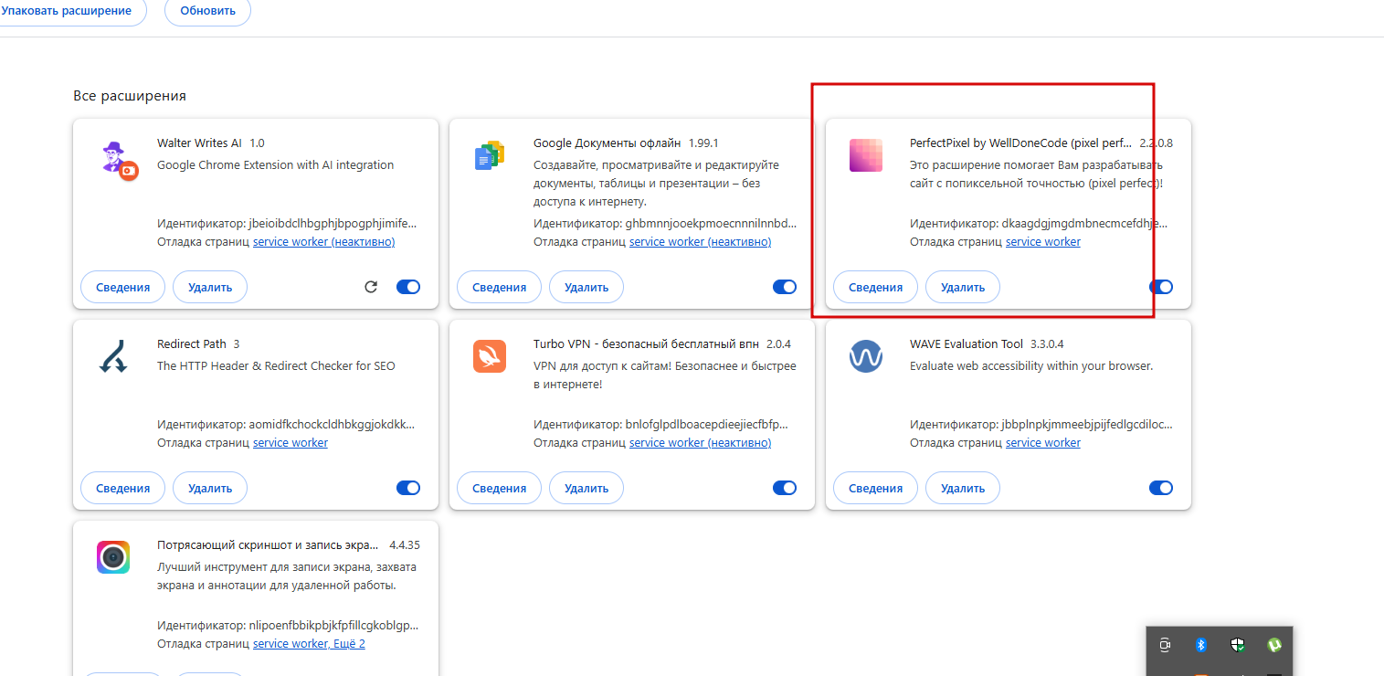Click the screenshot and screen recorder extension icon
Viewport: 1384px width, 676px height.
pos(113,557)
